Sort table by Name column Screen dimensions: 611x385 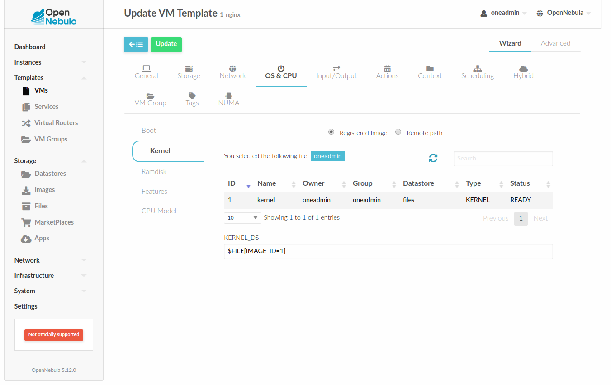pyautogui.click(x=275, y=183)
